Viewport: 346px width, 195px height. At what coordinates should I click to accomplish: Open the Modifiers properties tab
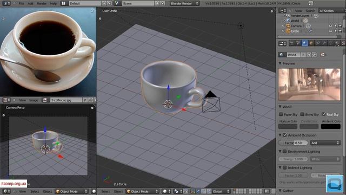(x=324, y=43)
